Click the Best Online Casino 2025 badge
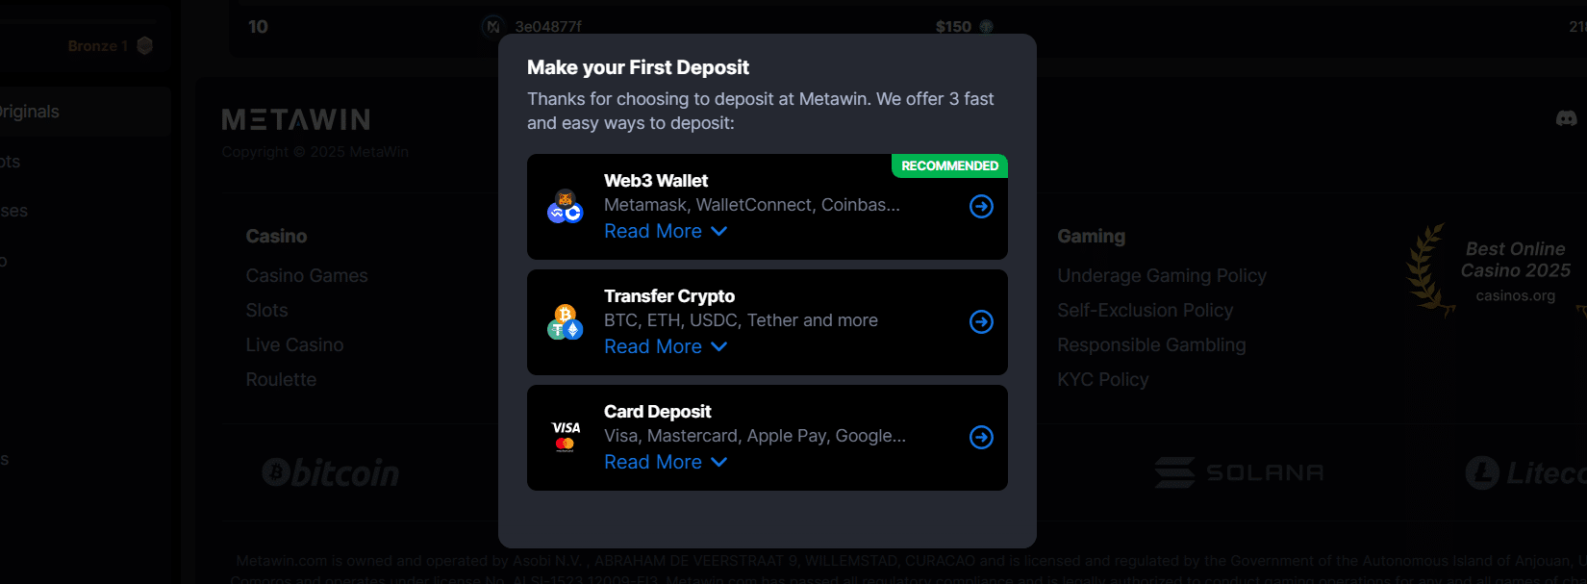Viewport: 1587px width, 584px height. click(1500, 269)
